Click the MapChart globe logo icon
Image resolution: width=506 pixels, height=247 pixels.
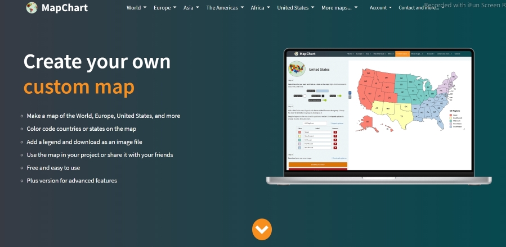point(33,8)
